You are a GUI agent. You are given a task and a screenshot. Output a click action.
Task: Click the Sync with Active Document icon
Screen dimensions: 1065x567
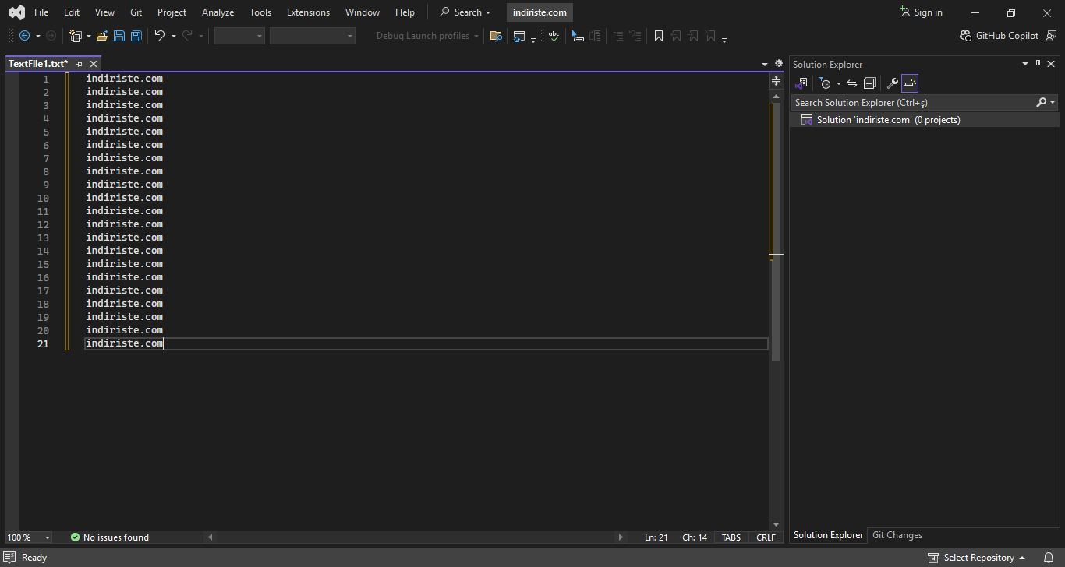coord(852,83)
